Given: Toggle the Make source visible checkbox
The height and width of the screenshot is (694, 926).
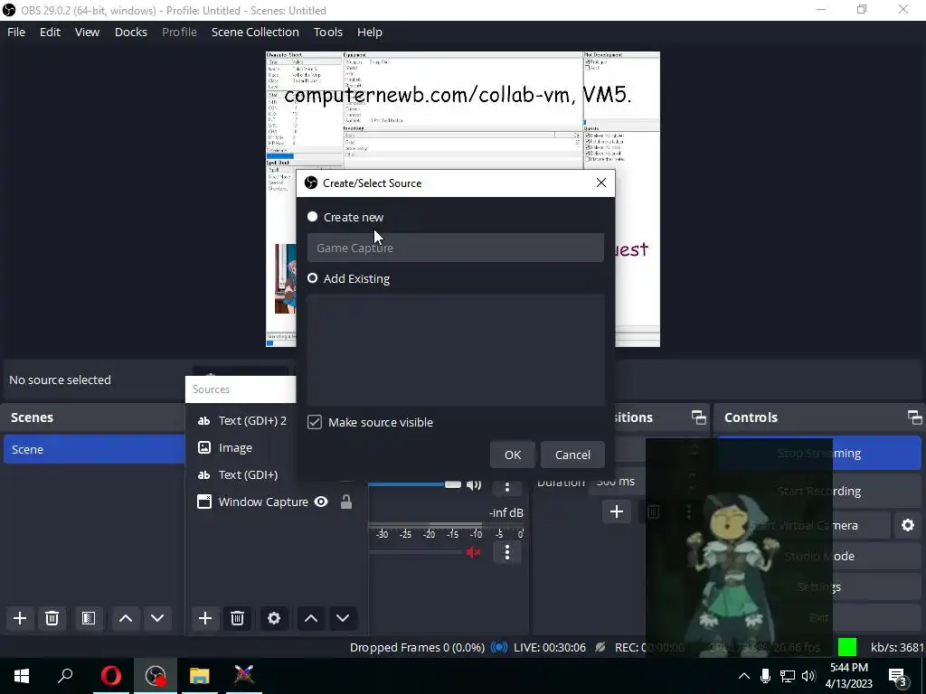Looking at the screenshot, I should click(314, 422).
